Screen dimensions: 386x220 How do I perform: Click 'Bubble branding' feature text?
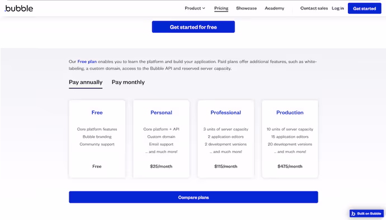click(x=97, y=137)
